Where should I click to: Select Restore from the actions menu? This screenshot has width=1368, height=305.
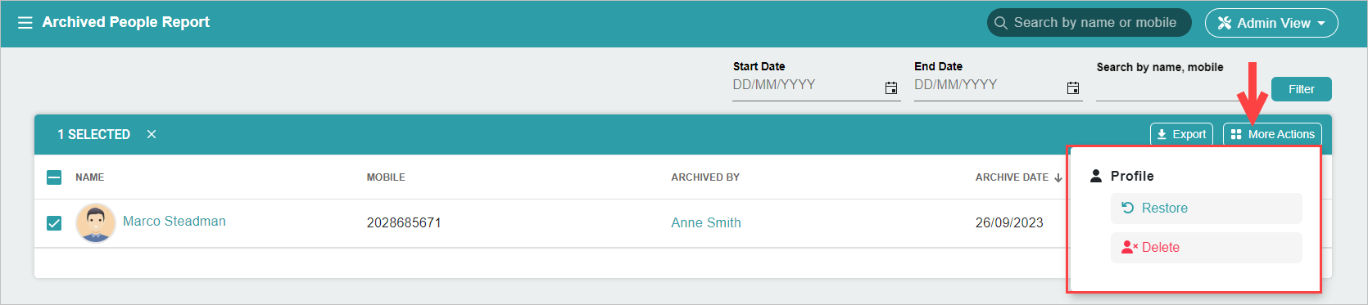[1206, 209]
